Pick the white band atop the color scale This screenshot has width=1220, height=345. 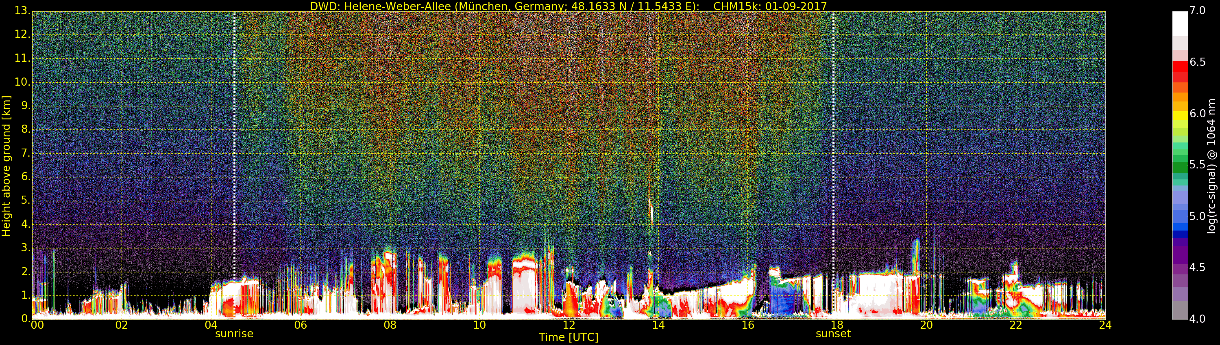(1180, 24)
